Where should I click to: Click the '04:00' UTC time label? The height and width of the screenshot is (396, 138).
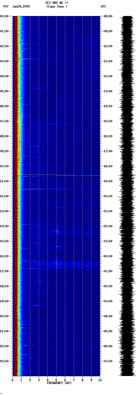click(x=108, y=316)
